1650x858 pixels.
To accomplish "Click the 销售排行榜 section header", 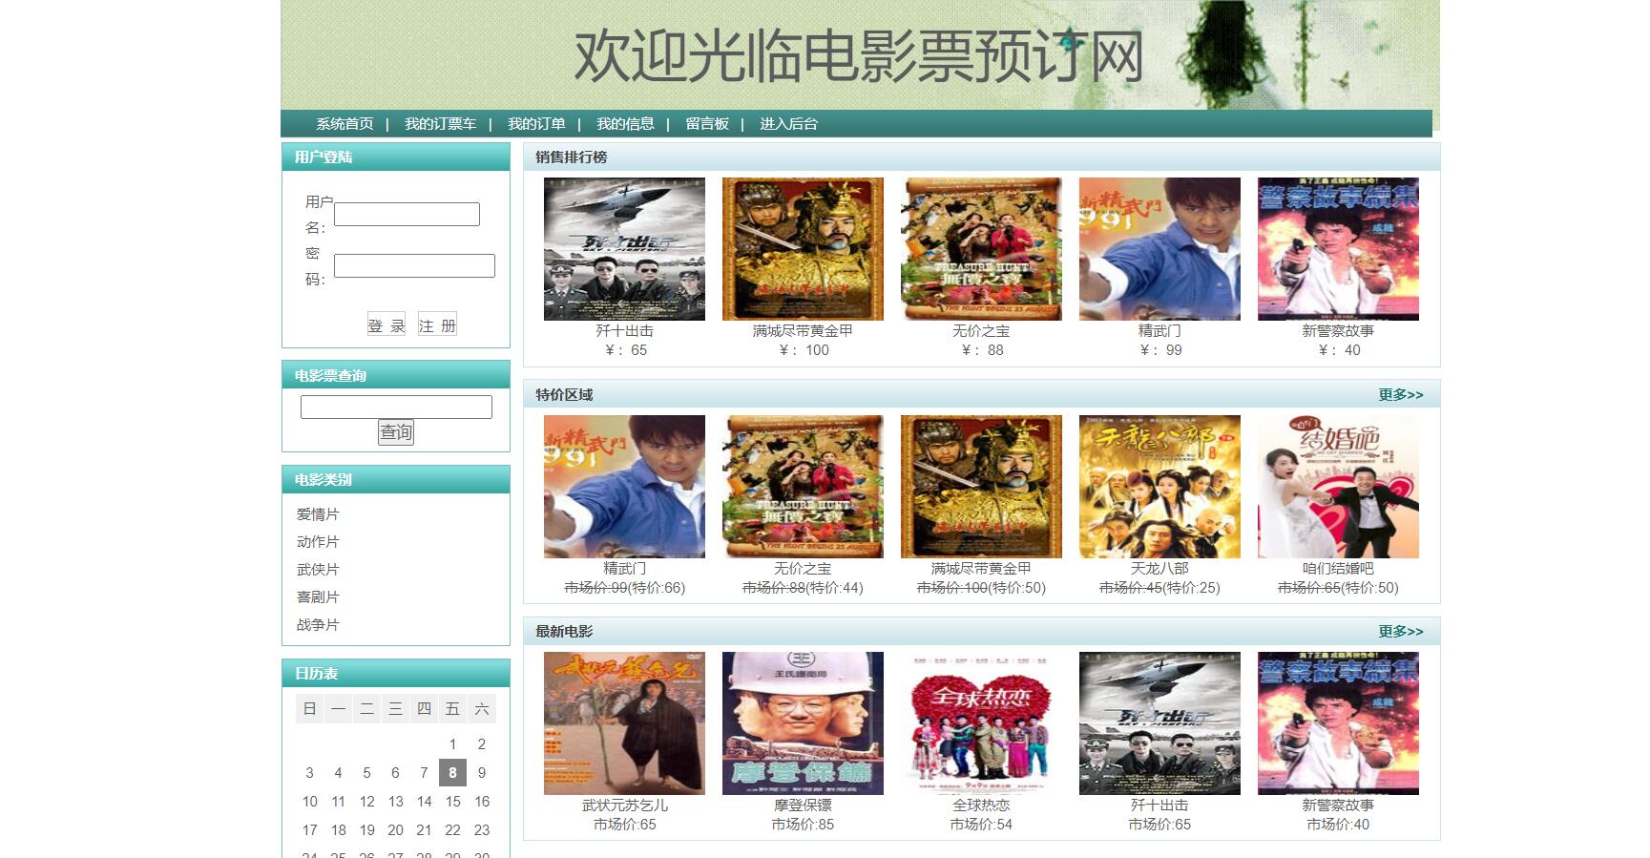I will point(981,157).
